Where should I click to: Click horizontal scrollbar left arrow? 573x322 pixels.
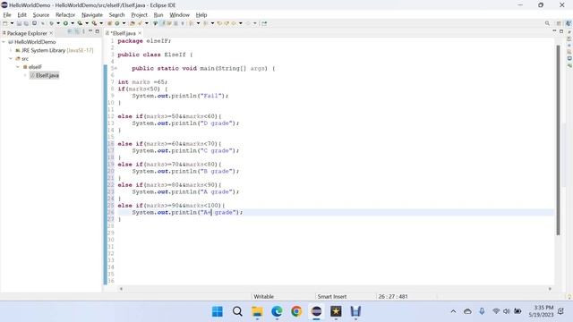tap(121, 289)
